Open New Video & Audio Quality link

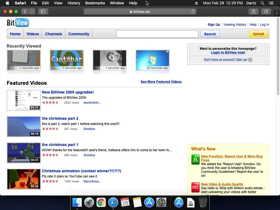[222, 184]
